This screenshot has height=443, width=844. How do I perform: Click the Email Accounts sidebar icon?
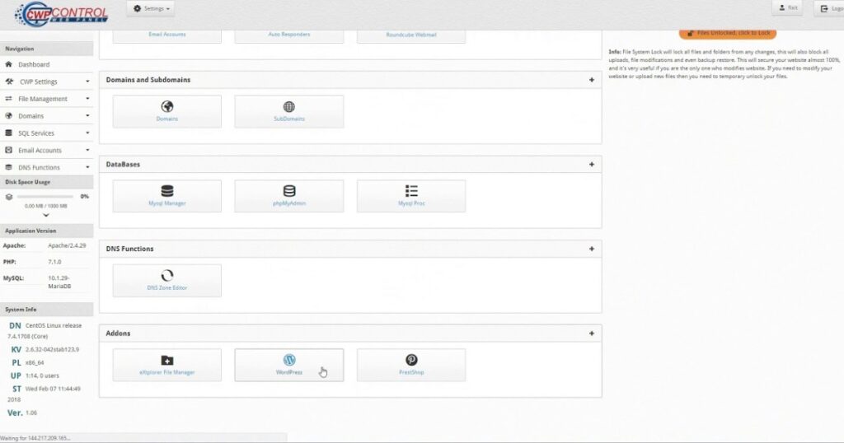tap(8, 150)
